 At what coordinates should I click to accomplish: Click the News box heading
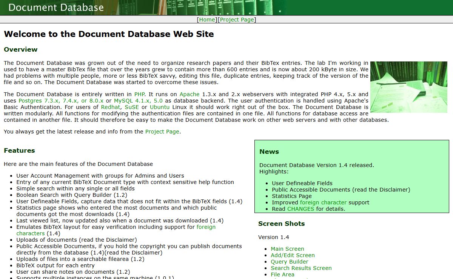tap(269, 152)
